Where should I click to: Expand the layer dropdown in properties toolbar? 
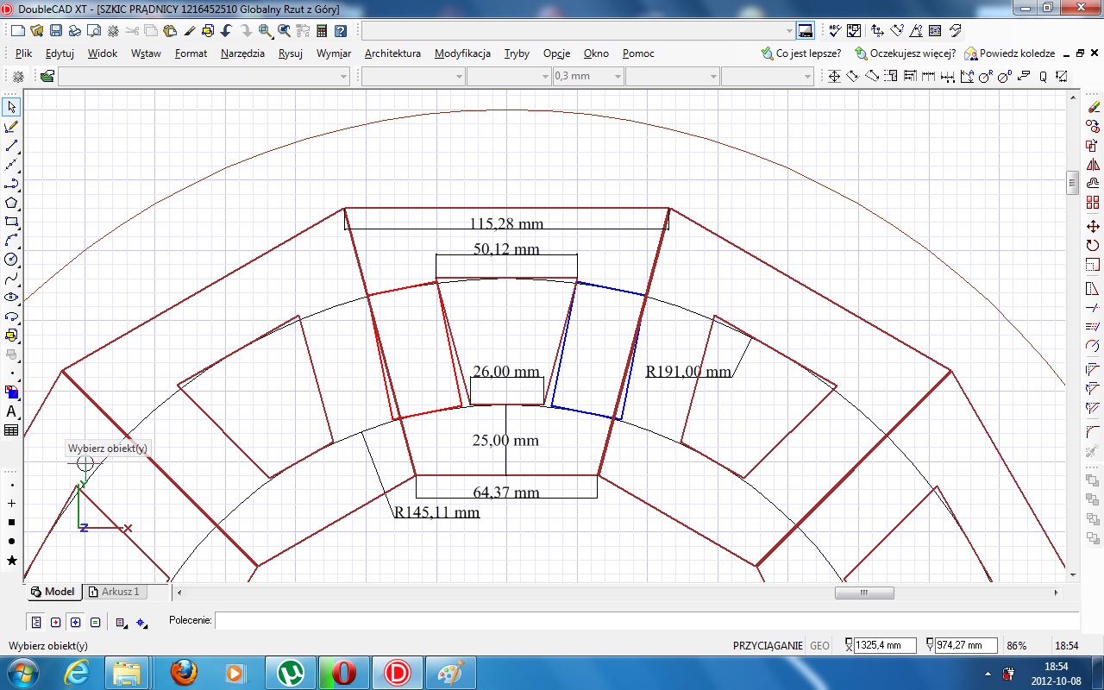344,77
